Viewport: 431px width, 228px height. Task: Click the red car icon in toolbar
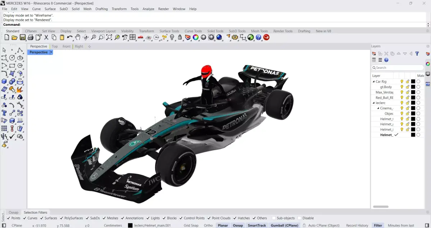140,37
